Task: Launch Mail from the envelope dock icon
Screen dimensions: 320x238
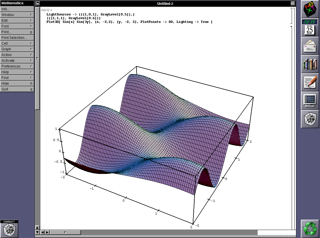Action: [x=310, y=46]
